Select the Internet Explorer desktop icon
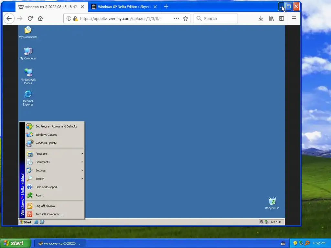 point(28,98)
